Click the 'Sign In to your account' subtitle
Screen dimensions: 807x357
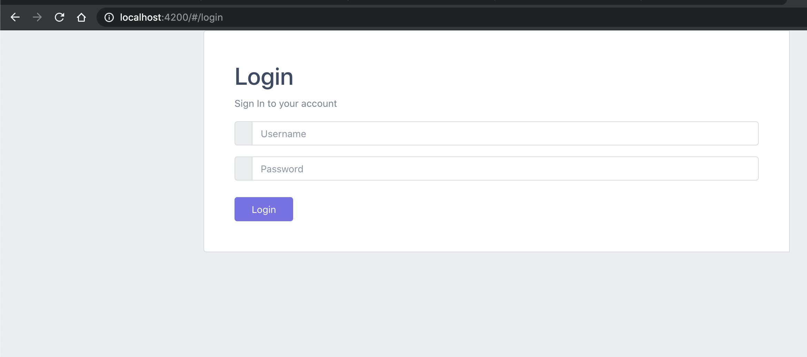tap(286, 103)
